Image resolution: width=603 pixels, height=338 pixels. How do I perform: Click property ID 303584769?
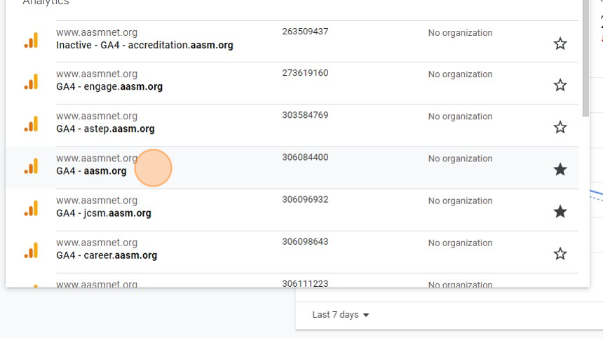pyautogui.click(x=305, y=116)
